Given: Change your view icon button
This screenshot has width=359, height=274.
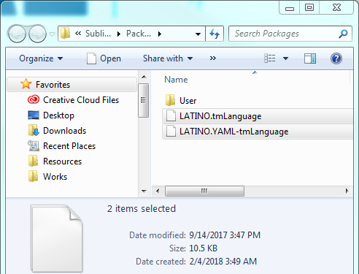Looking at the screenshot, I should point(270,58).
